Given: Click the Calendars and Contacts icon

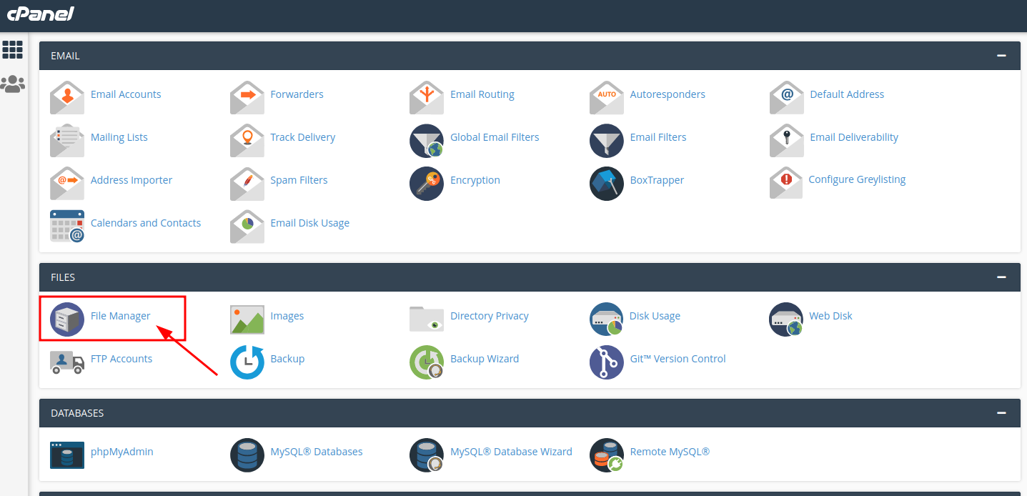Looking at the screenshot, I should [x=67, y=227].
